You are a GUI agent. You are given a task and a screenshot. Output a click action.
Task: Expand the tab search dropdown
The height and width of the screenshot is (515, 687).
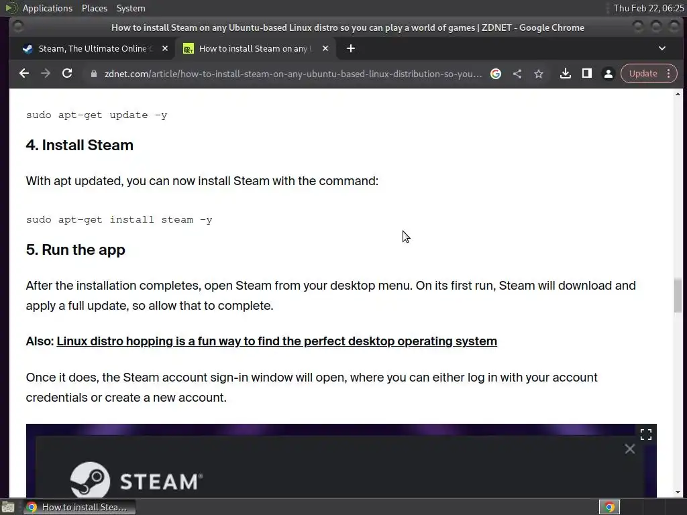pos(662,48)
